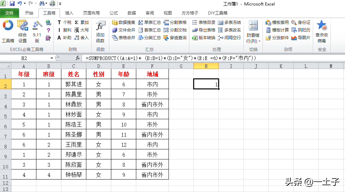Screen dimensions: 345x192
Task: Click the cell containing 王雨里
Action: pos(74,145)
